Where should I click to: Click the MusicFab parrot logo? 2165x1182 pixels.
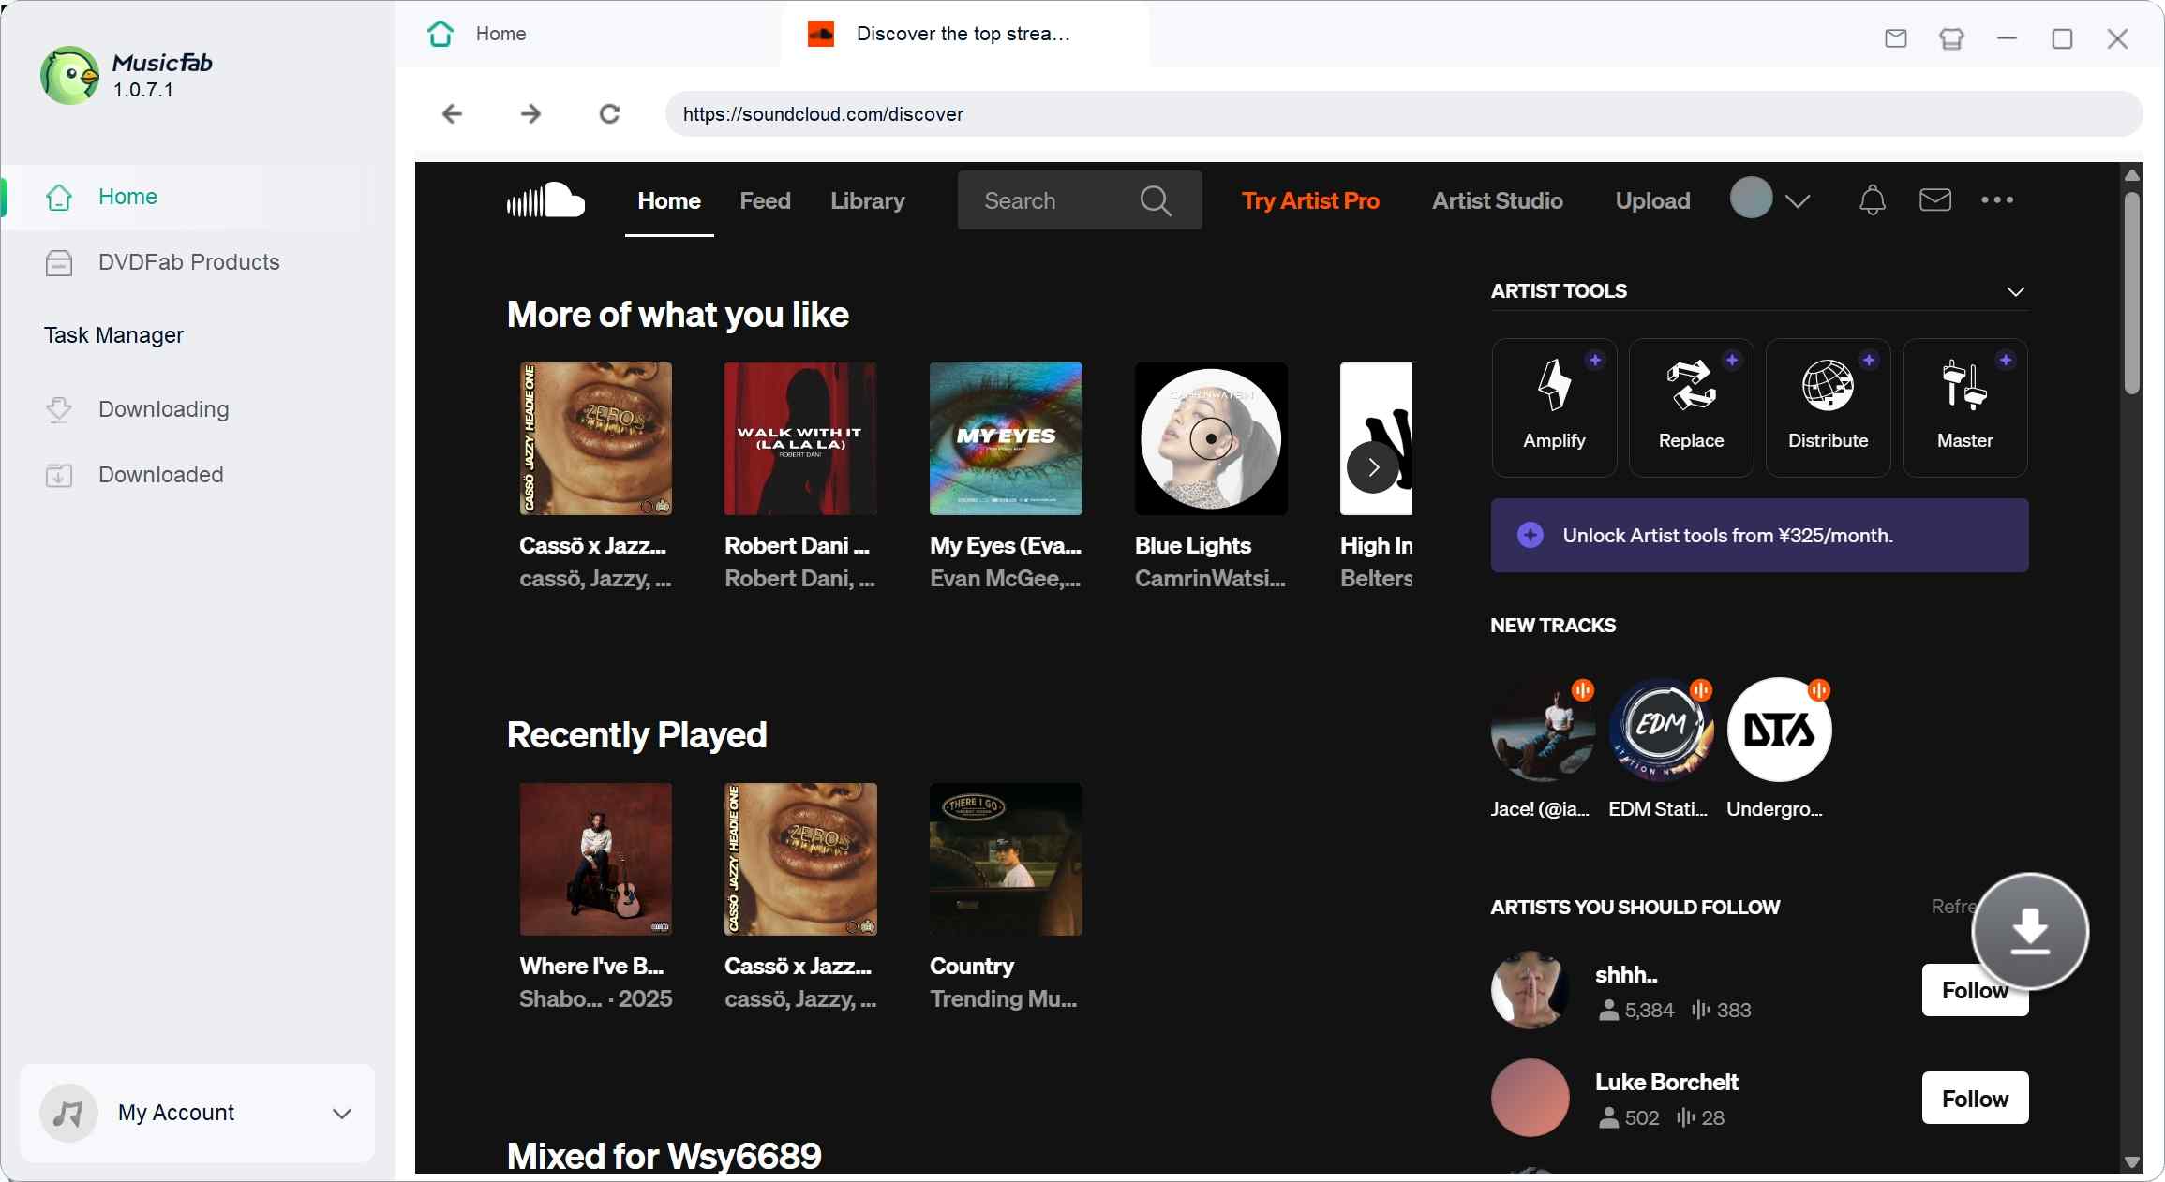coord(69,75)
